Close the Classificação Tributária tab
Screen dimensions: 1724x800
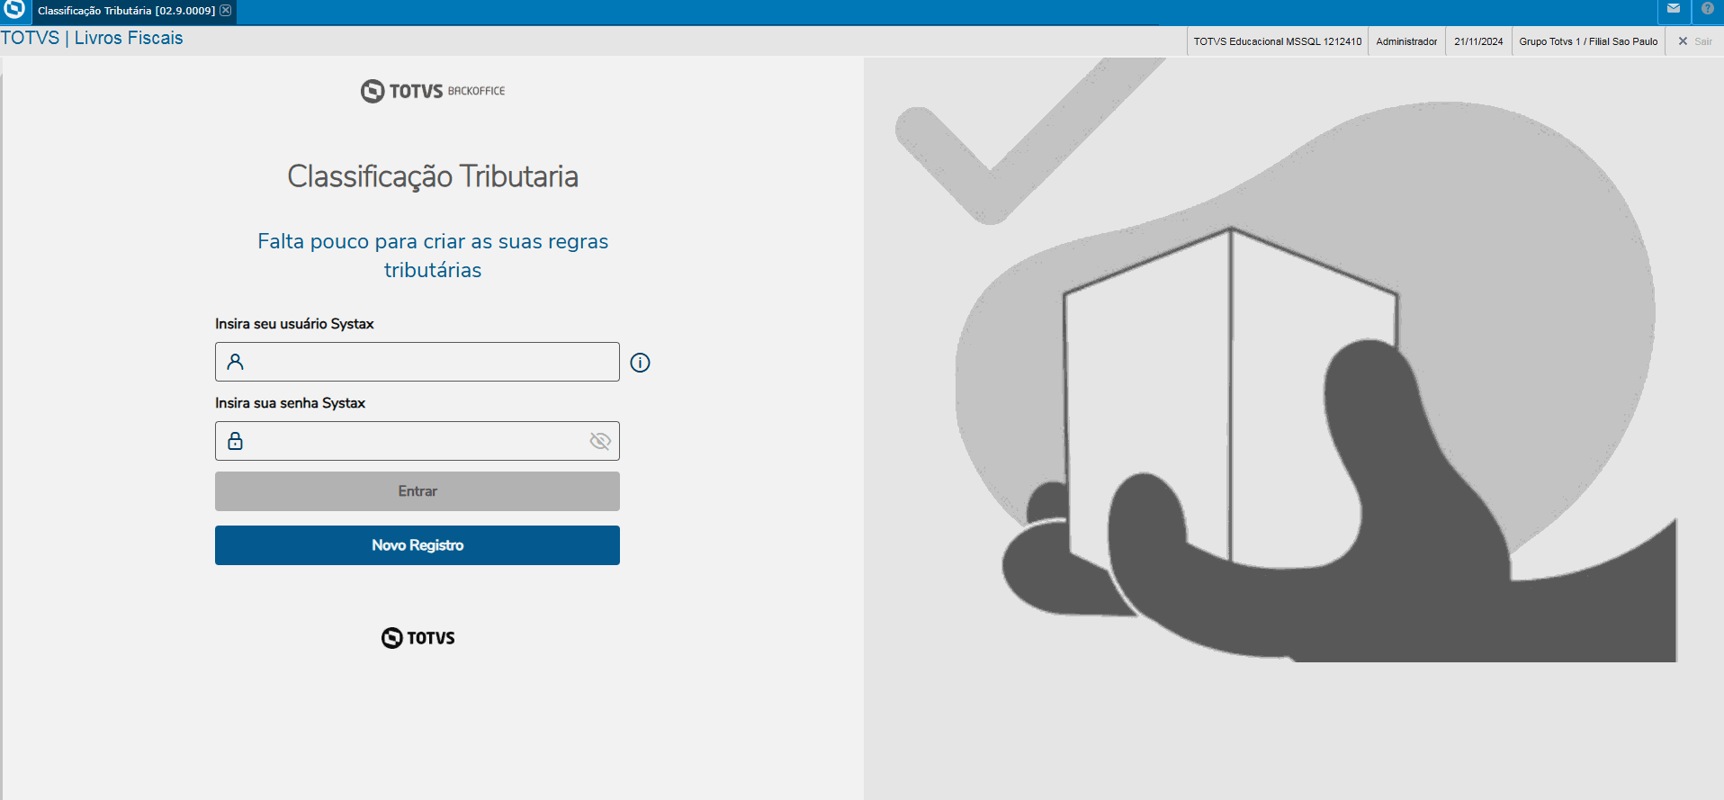[x=226, y=11]
